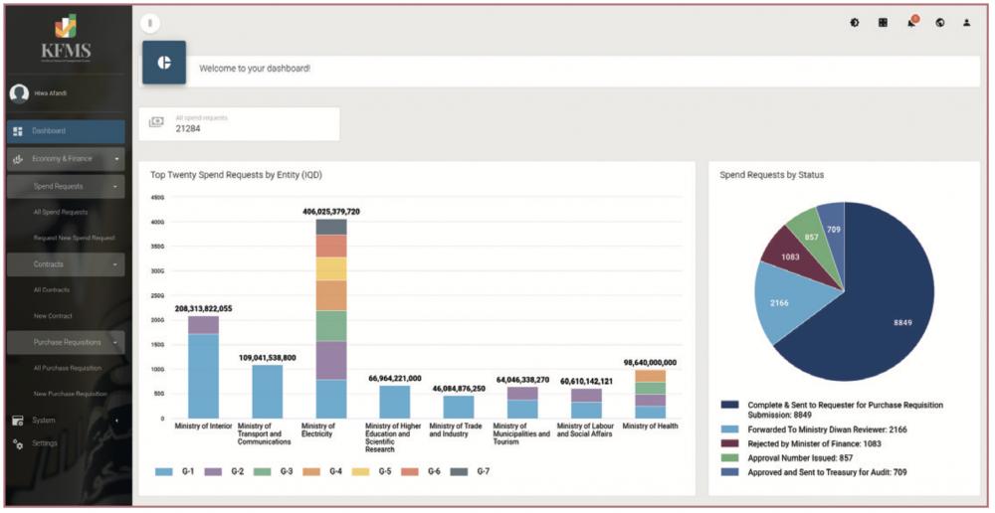Click the pie chart dashboard tile icon
The image size is (995, 513).
click(x=164, y=63)
